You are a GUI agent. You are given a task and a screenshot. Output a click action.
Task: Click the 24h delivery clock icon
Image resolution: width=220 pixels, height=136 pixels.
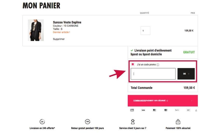point(42,122)
